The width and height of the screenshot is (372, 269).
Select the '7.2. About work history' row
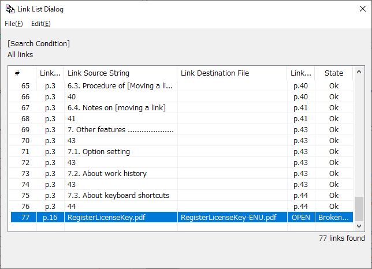click(x=181, y=174)
